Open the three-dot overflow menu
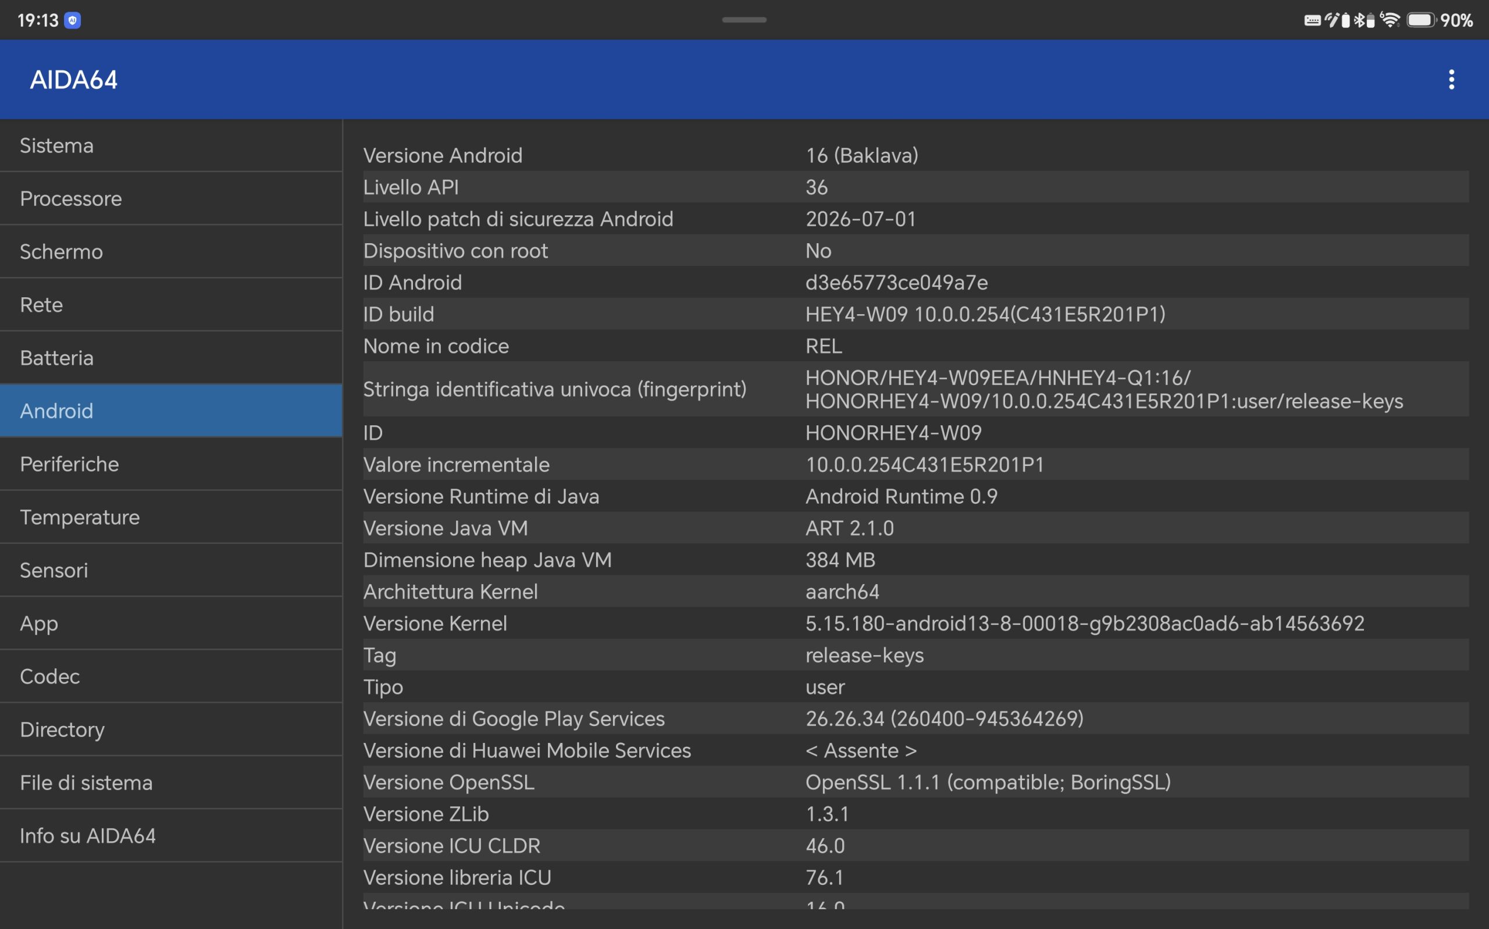 1452,79
